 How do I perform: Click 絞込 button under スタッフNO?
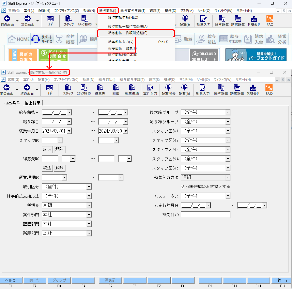click(x=47, y=149)
